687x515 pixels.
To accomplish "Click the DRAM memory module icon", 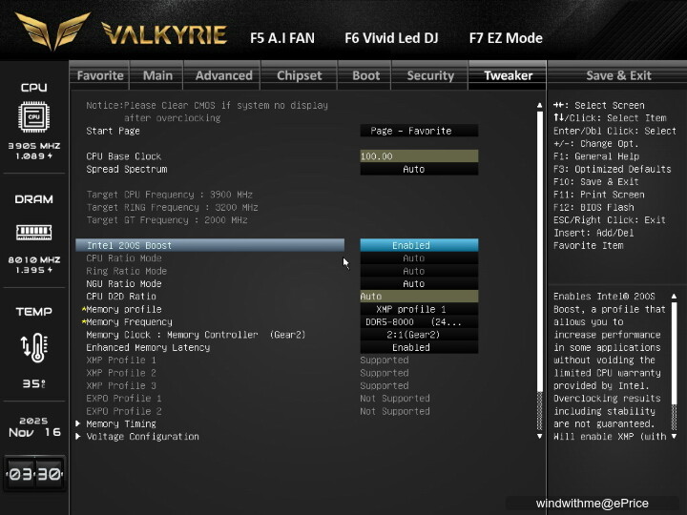I will click(33, 232).
